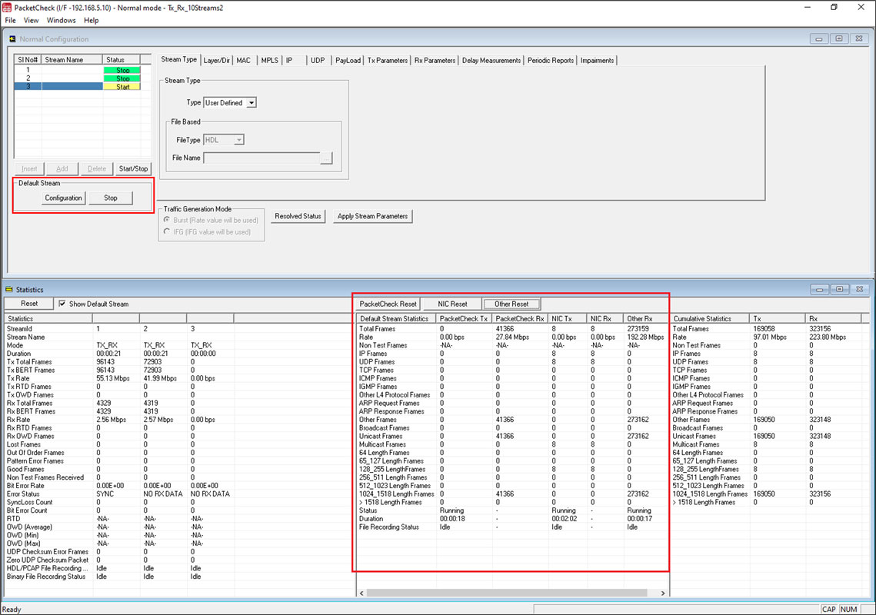Viewport: 876px width, 615px height.
Task: Open the Help menu
Action: (x=91, y=21)
